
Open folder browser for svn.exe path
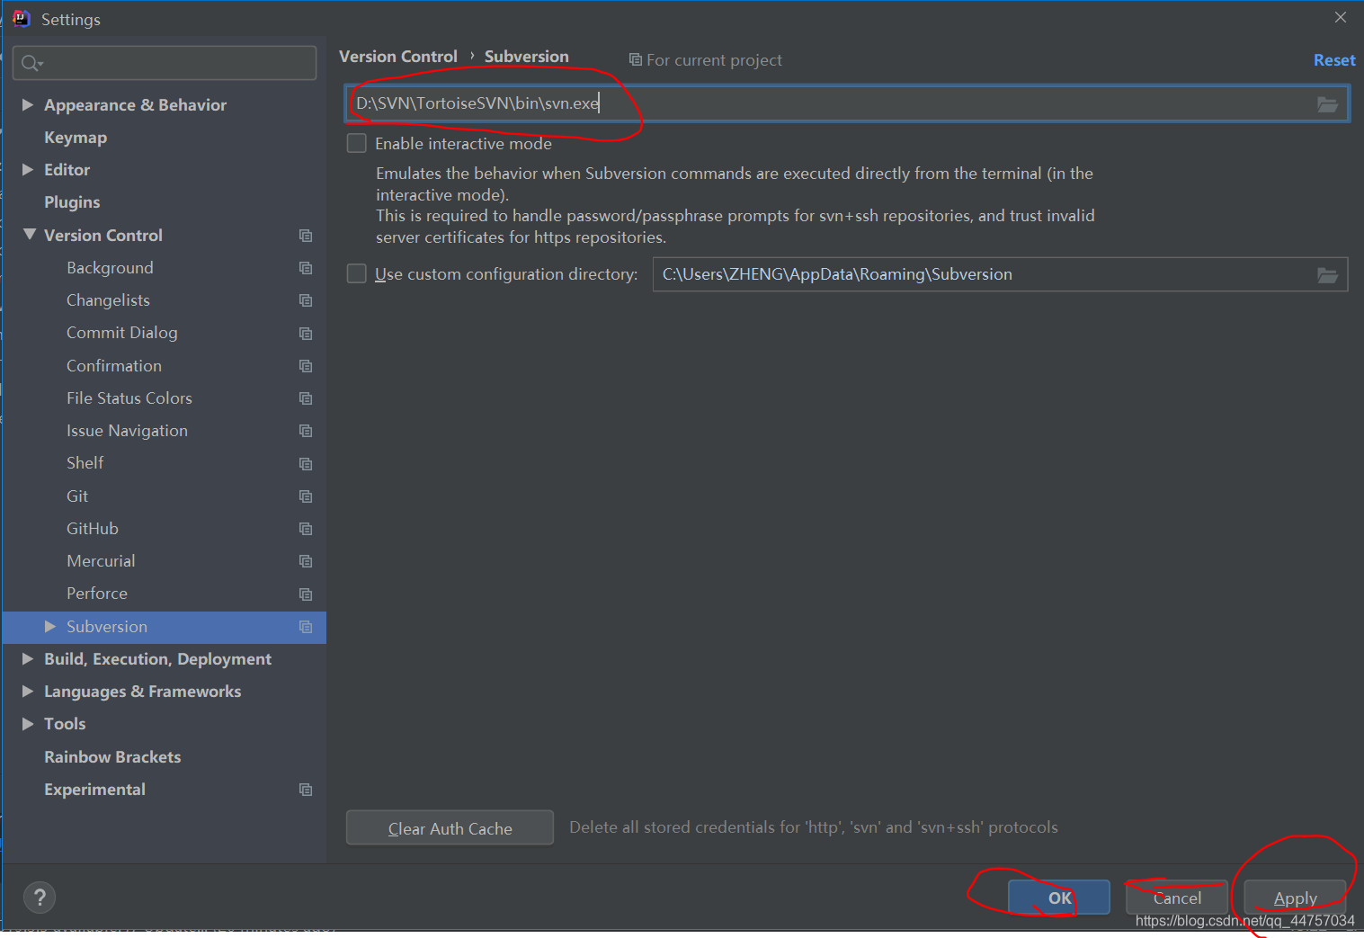1327,104
